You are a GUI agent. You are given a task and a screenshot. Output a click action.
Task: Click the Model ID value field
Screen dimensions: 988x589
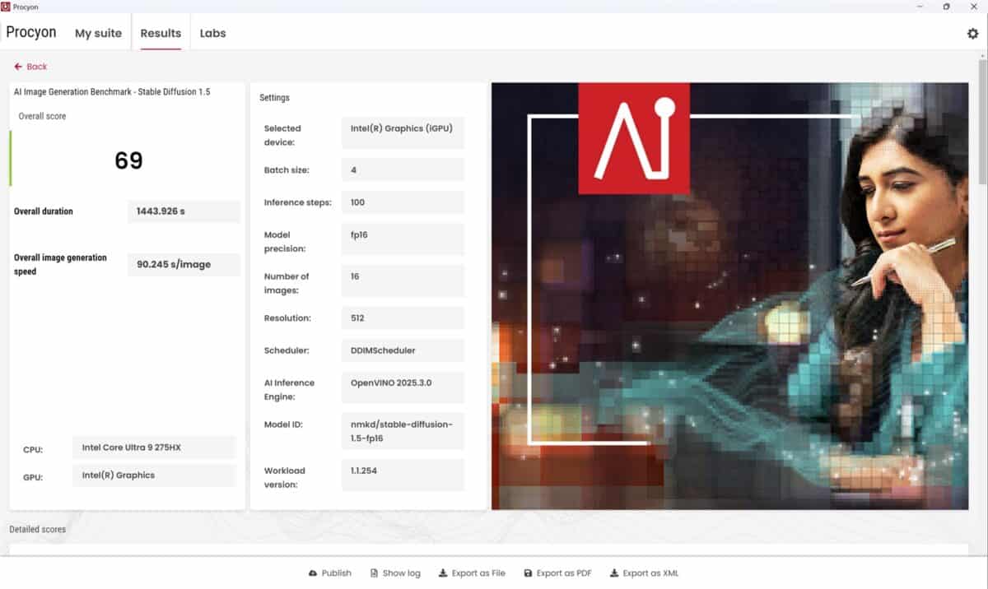(403, 431)
